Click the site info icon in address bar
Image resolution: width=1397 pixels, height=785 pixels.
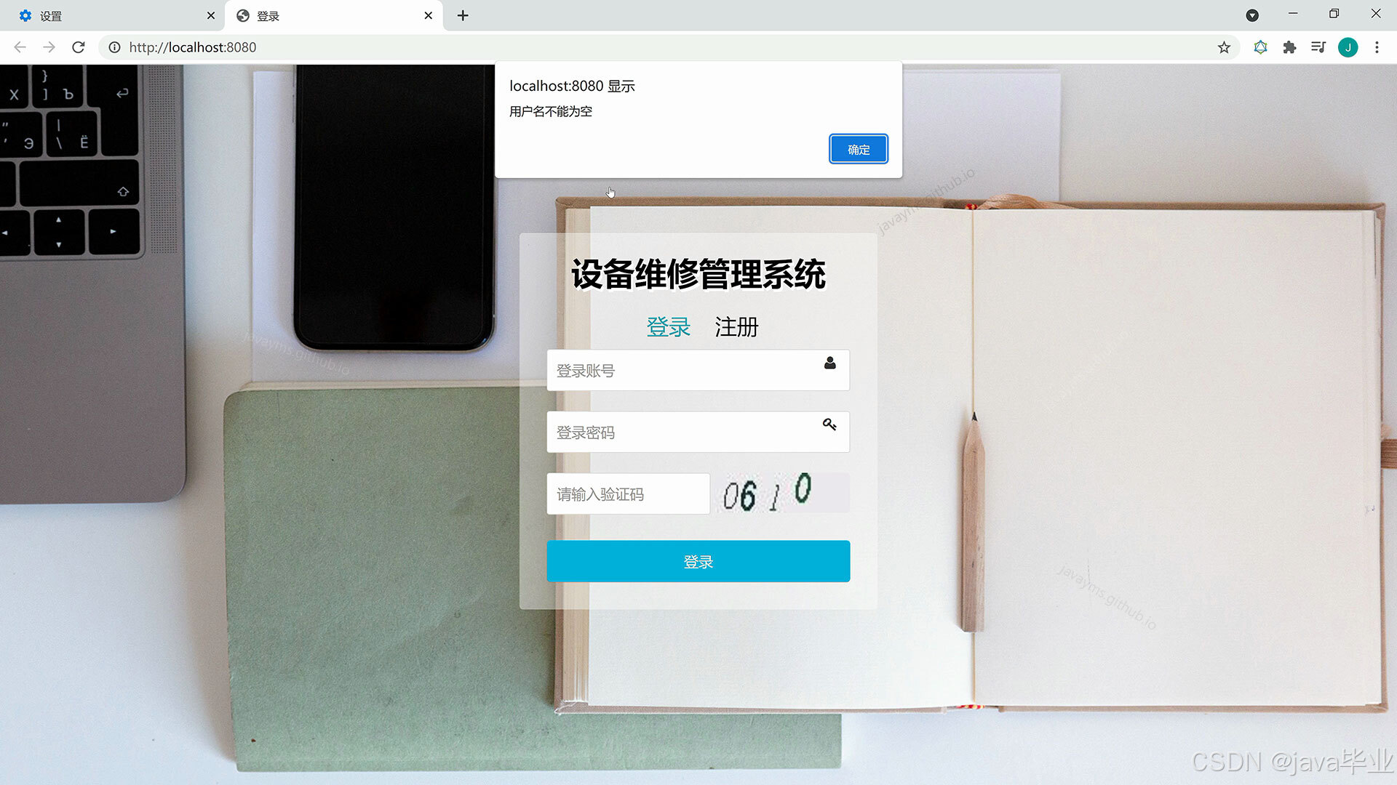coord(114,47)
